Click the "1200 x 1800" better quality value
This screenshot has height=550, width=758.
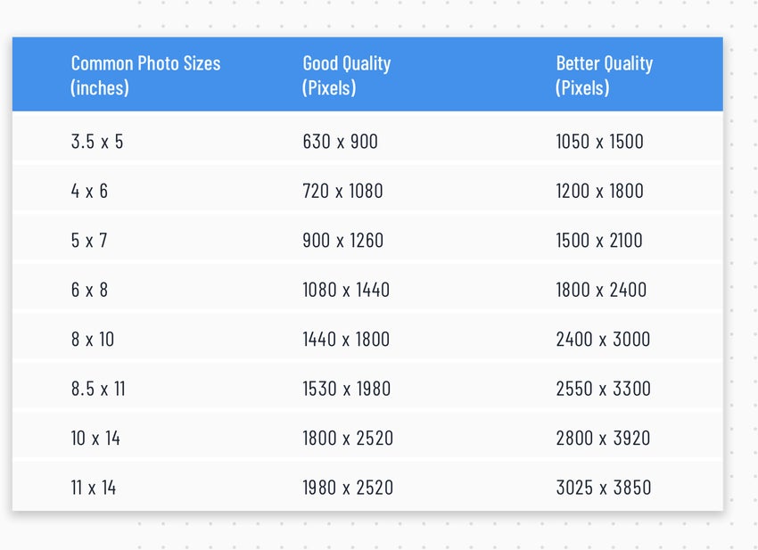[599, 191]
